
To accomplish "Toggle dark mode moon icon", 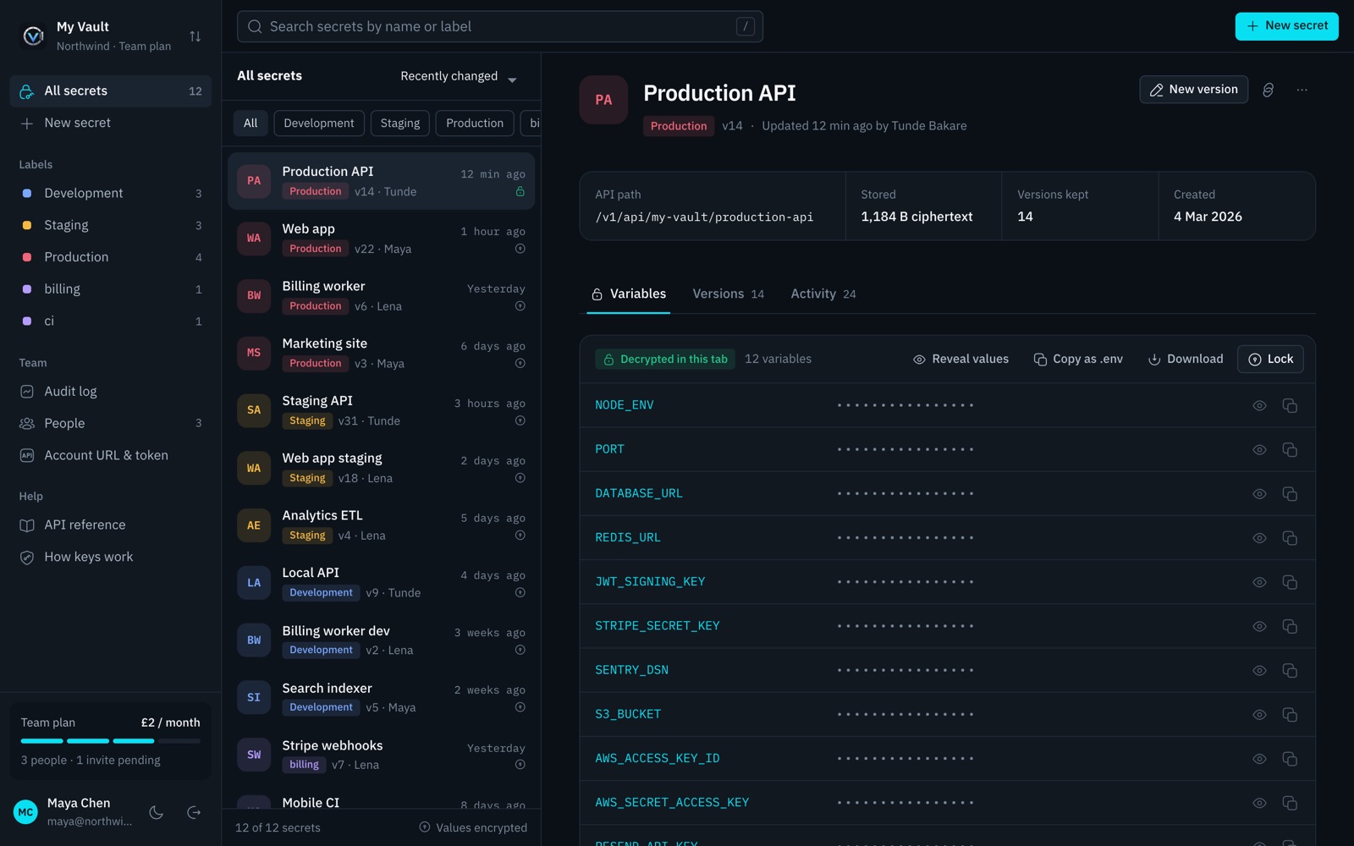I will coord(157,812).
